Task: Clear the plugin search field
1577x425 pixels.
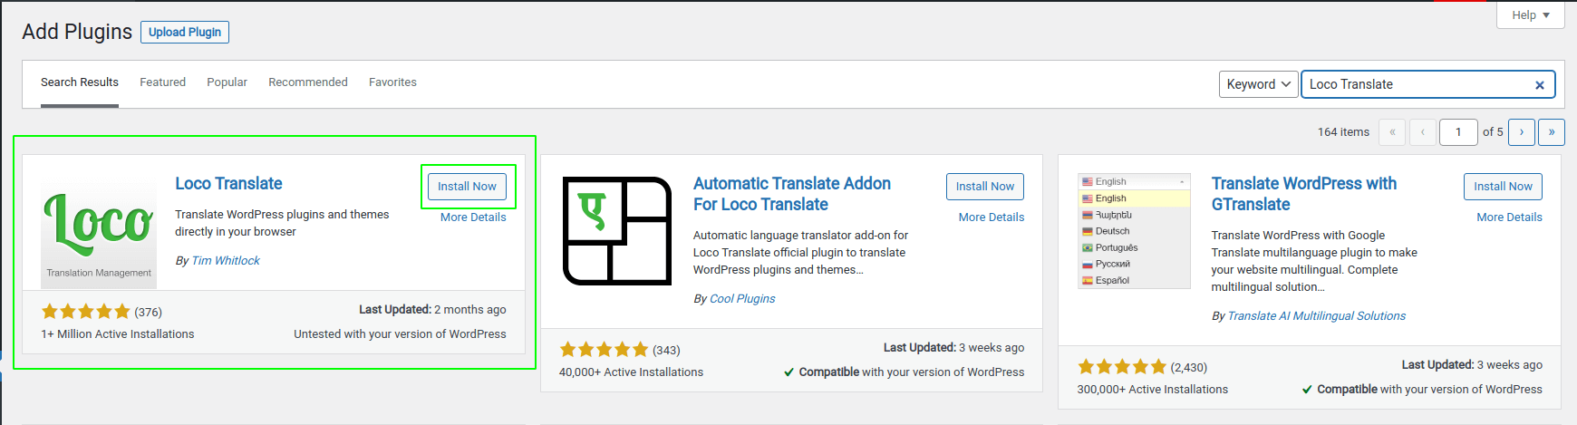Action: pyautogui.click(x=1539, y=85)
